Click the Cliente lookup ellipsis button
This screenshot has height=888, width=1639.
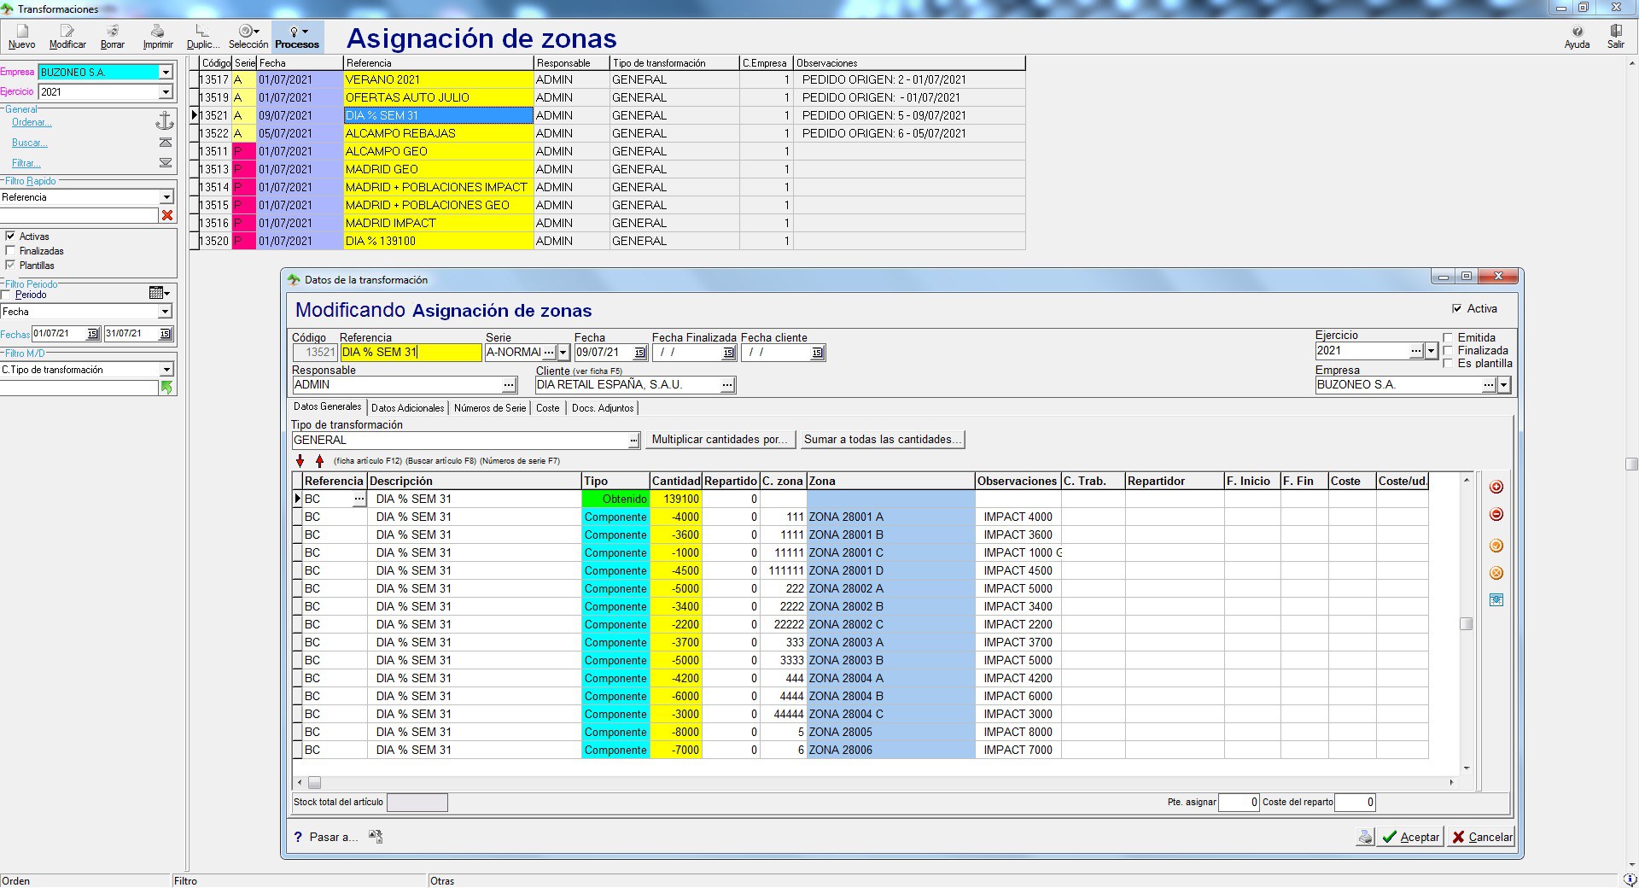[x=726, y=385]
